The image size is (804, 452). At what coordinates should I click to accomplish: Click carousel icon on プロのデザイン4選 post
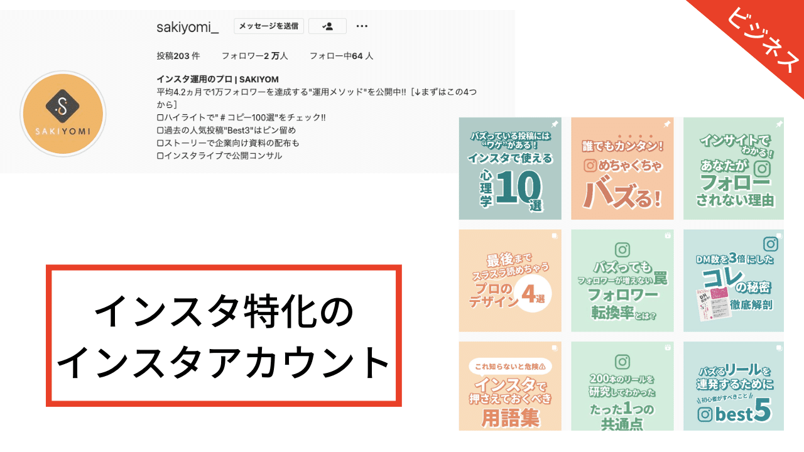point(553,236)
